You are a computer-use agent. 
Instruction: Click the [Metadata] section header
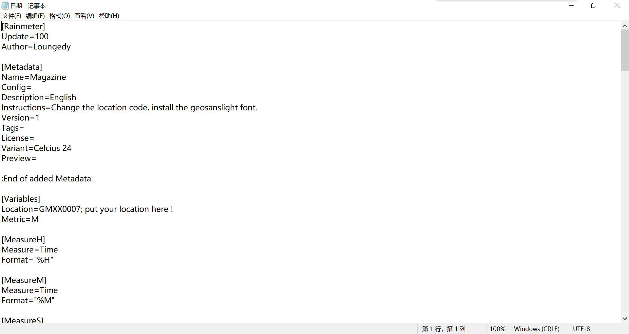coord(22,67)
